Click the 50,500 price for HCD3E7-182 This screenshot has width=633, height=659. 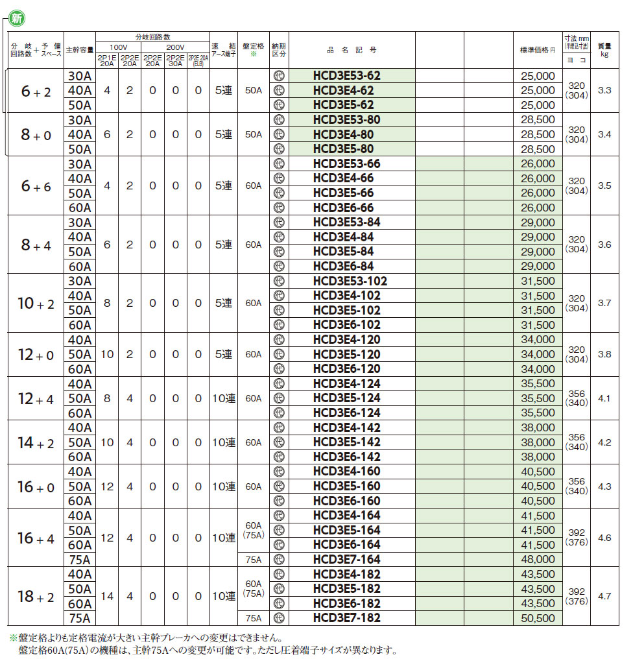point(538,618)
